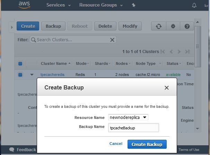Click the refresh clusters icon
This screenshot has height=155, width=210.
point(159,26)
